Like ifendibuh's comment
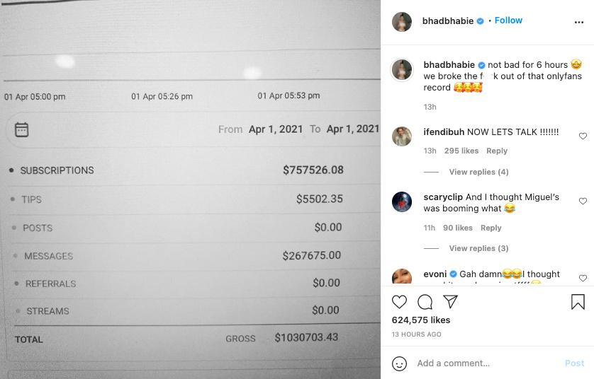This screenshot has height=379, width=594. (x=583, y=136)
